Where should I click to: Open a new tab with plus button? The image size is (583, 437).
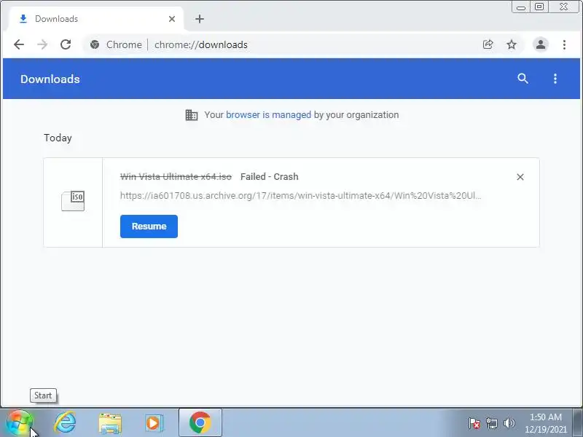pos(200,19)
